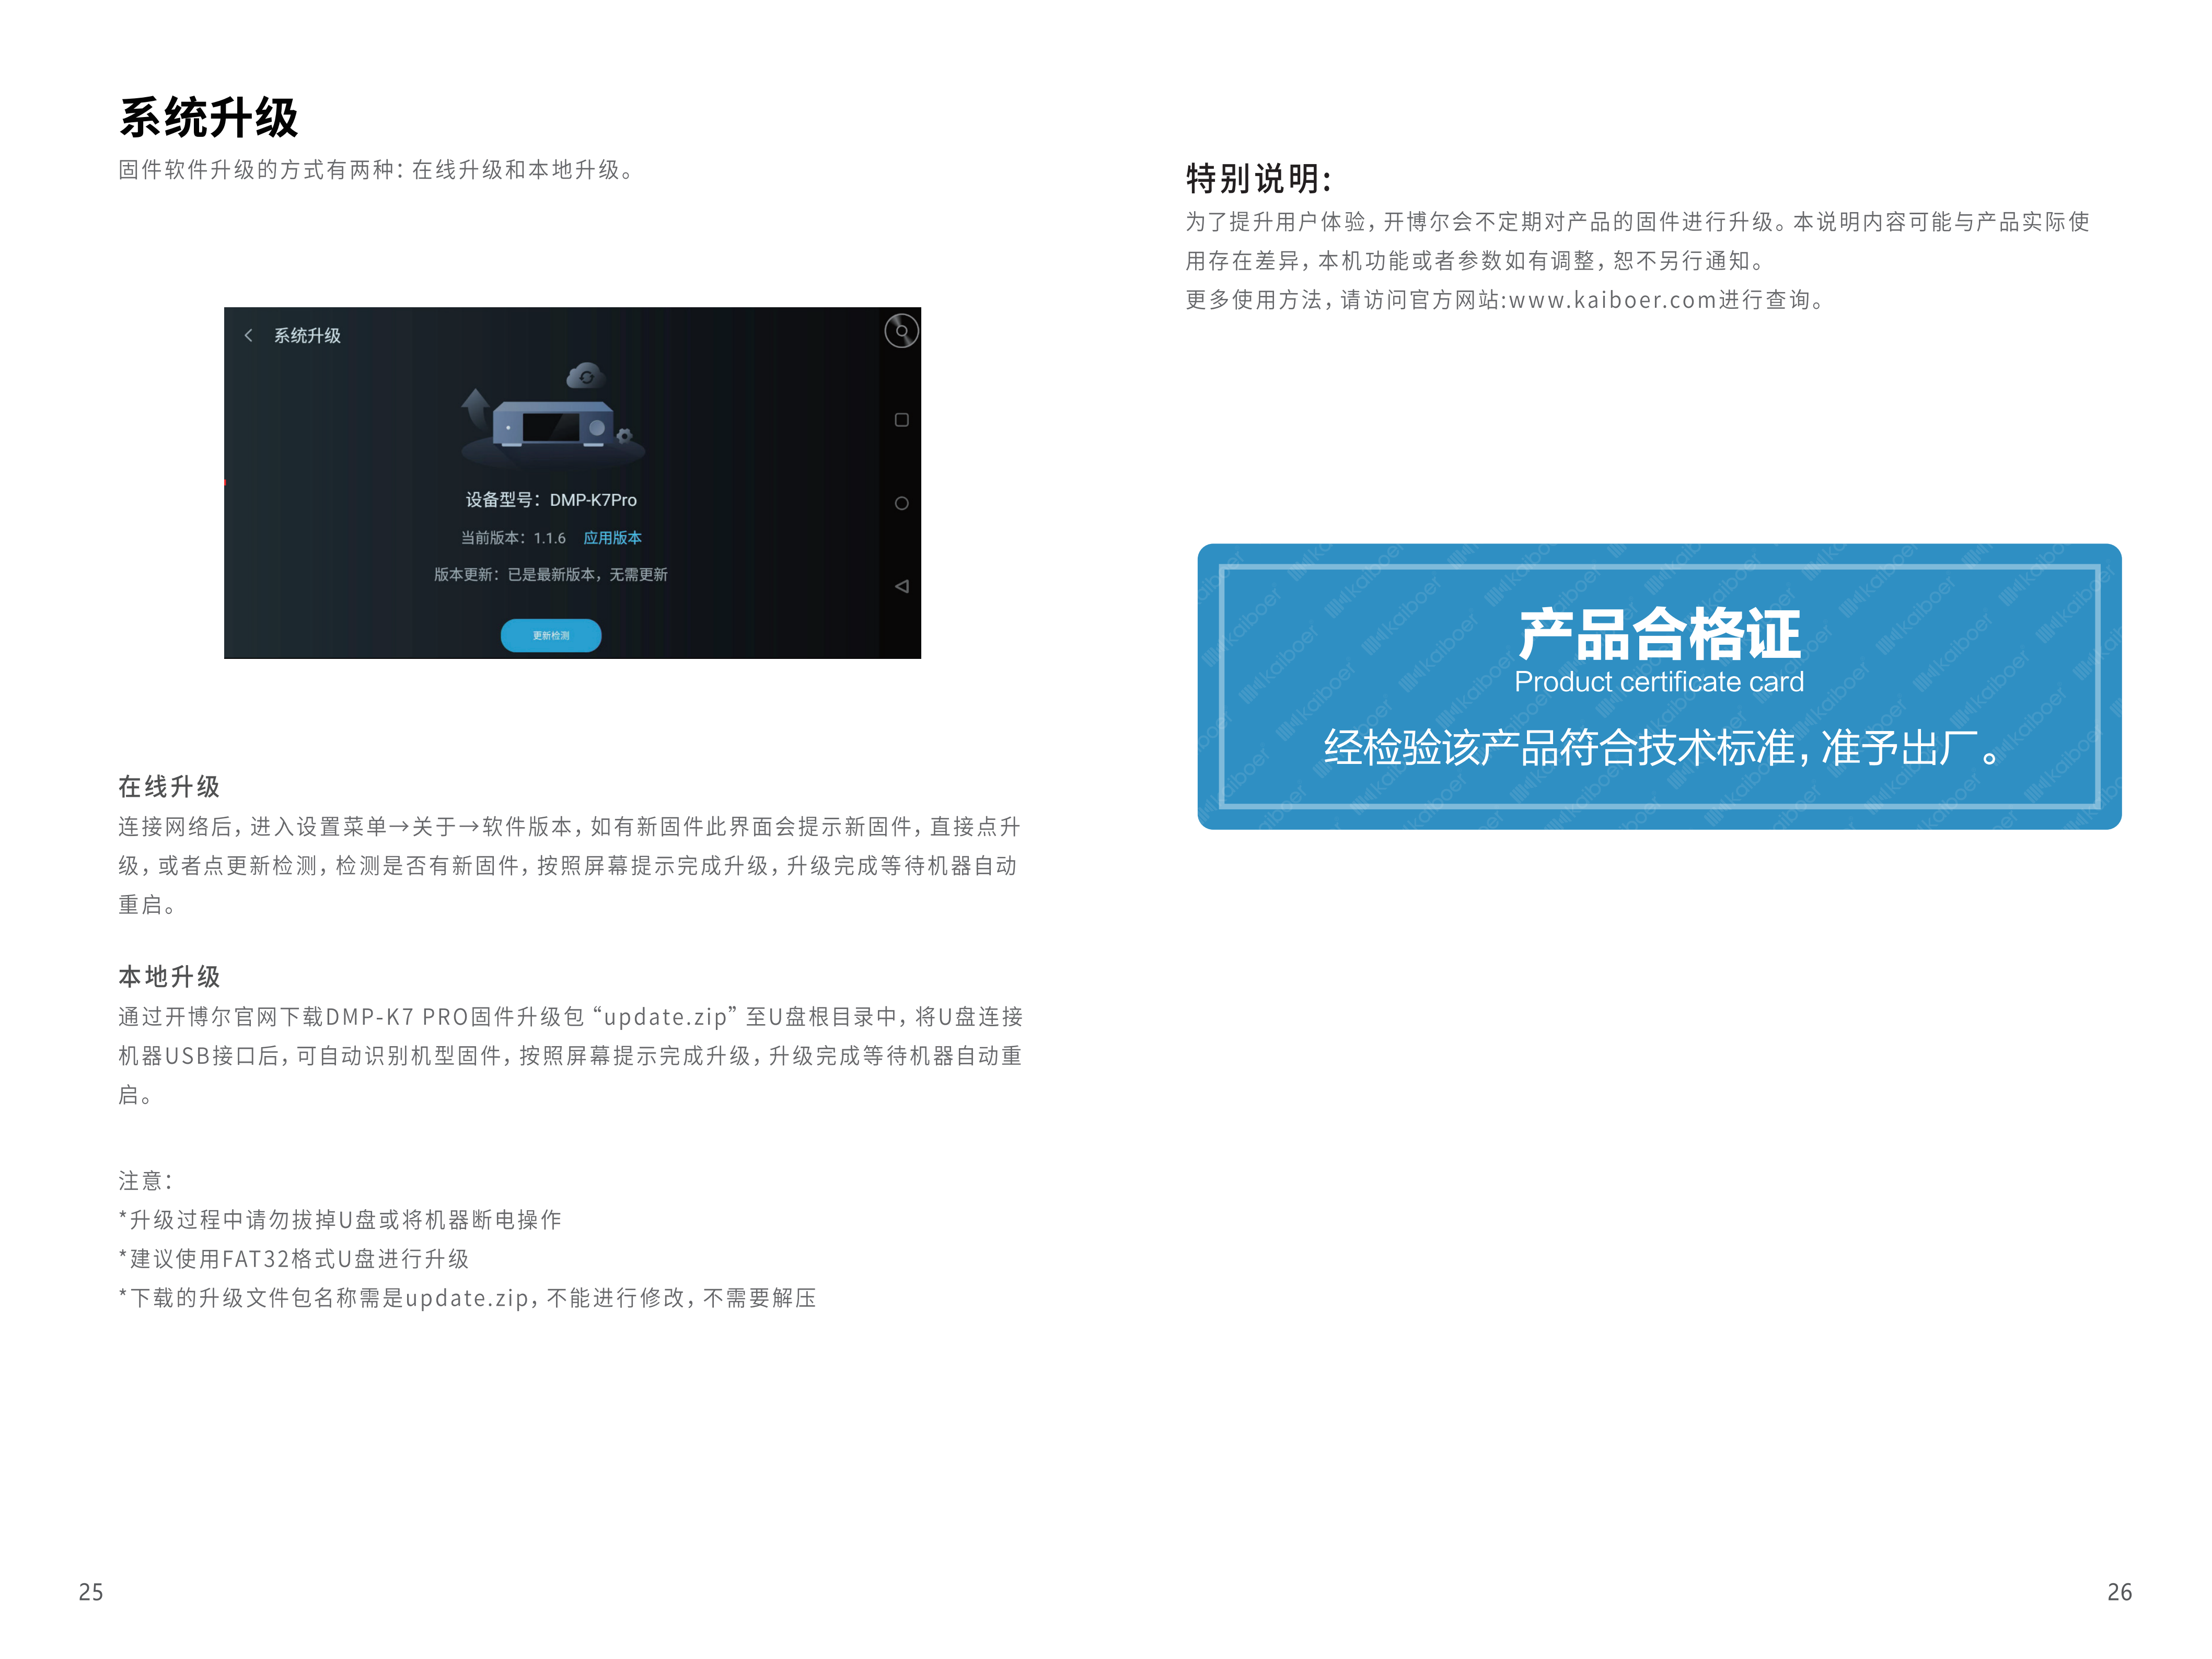This screenshot has height=1659, width=2212.
Task: Click page number 26
Action: pos(2119,1592)
